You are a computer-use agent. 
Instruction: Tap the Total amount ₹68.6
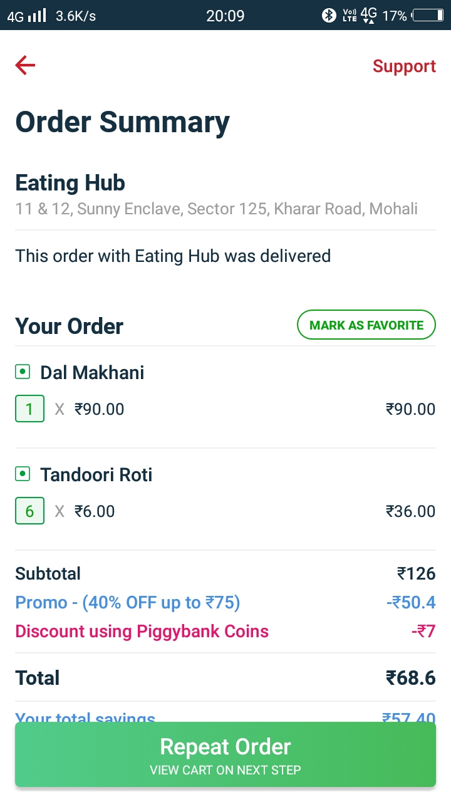[x=410, y=678]
